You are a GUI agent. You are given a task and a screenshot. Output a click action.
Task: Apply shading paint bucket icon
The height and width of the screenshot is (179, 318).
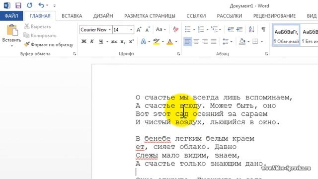[x=242, y=42]
